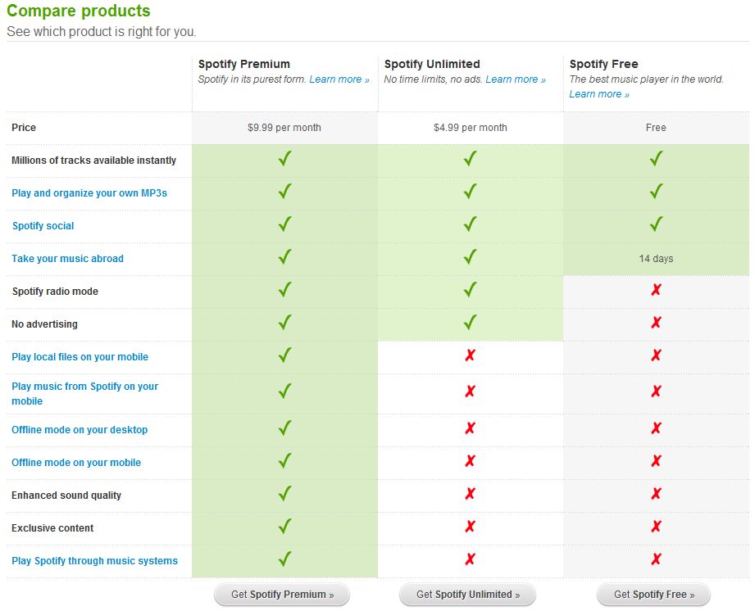This screenshot has height=611, width=755.
Task: Open Learn more link under Spotify Free
Action: pyautogui.click(x=599, y=94)
